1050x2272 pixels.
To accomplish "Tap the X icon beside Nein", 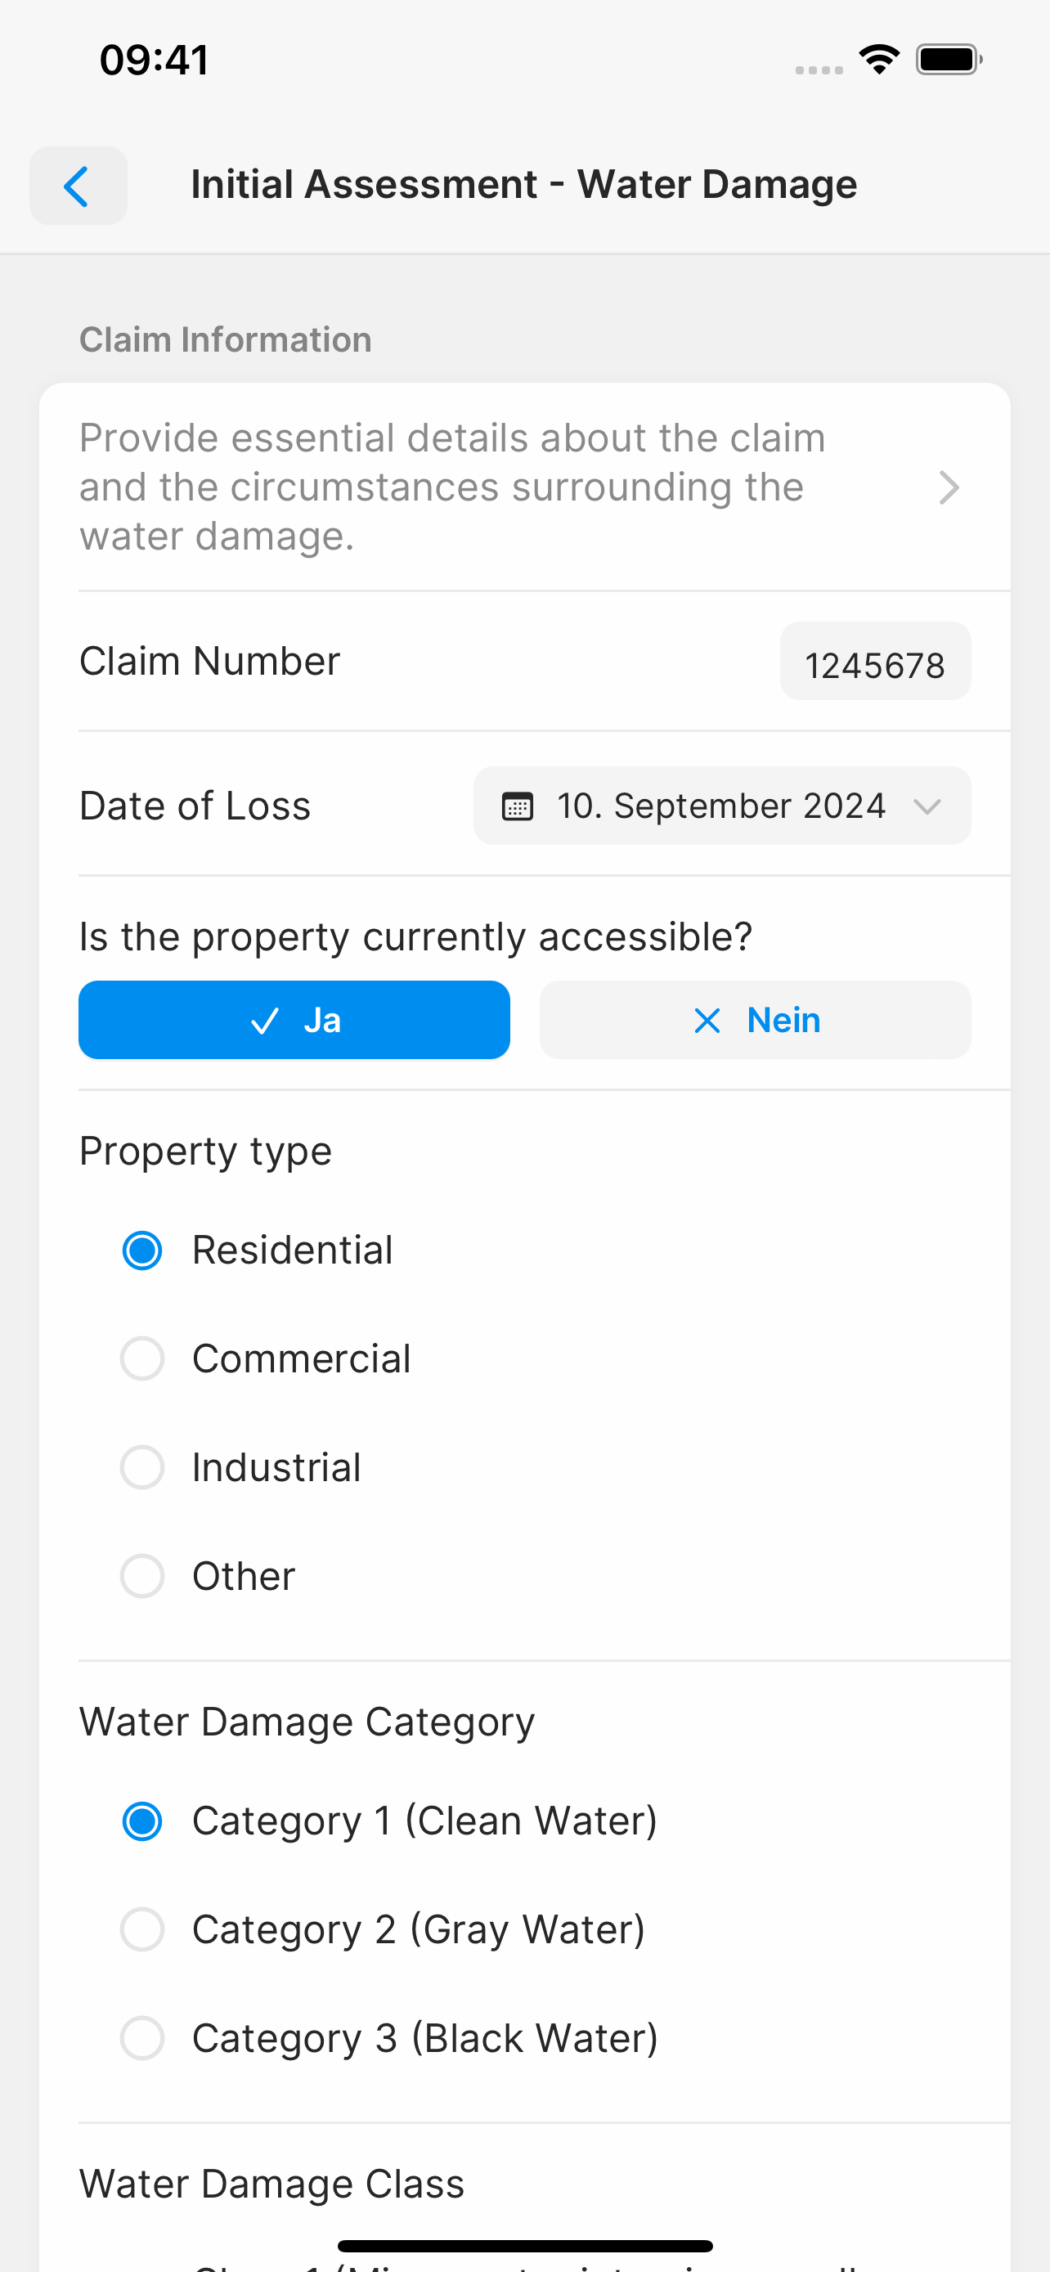I will pos(707,1021).
